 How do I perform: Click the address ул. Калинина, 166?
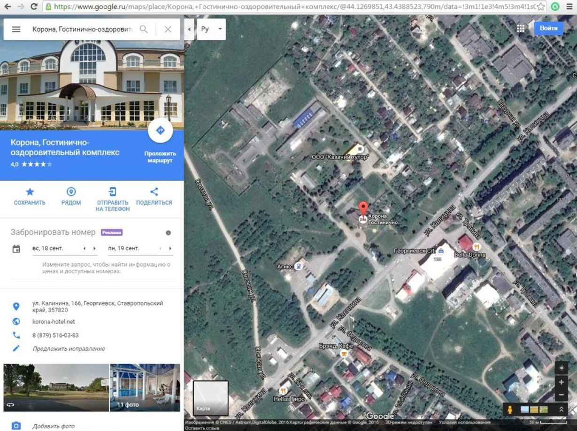(x=98, y=307)
